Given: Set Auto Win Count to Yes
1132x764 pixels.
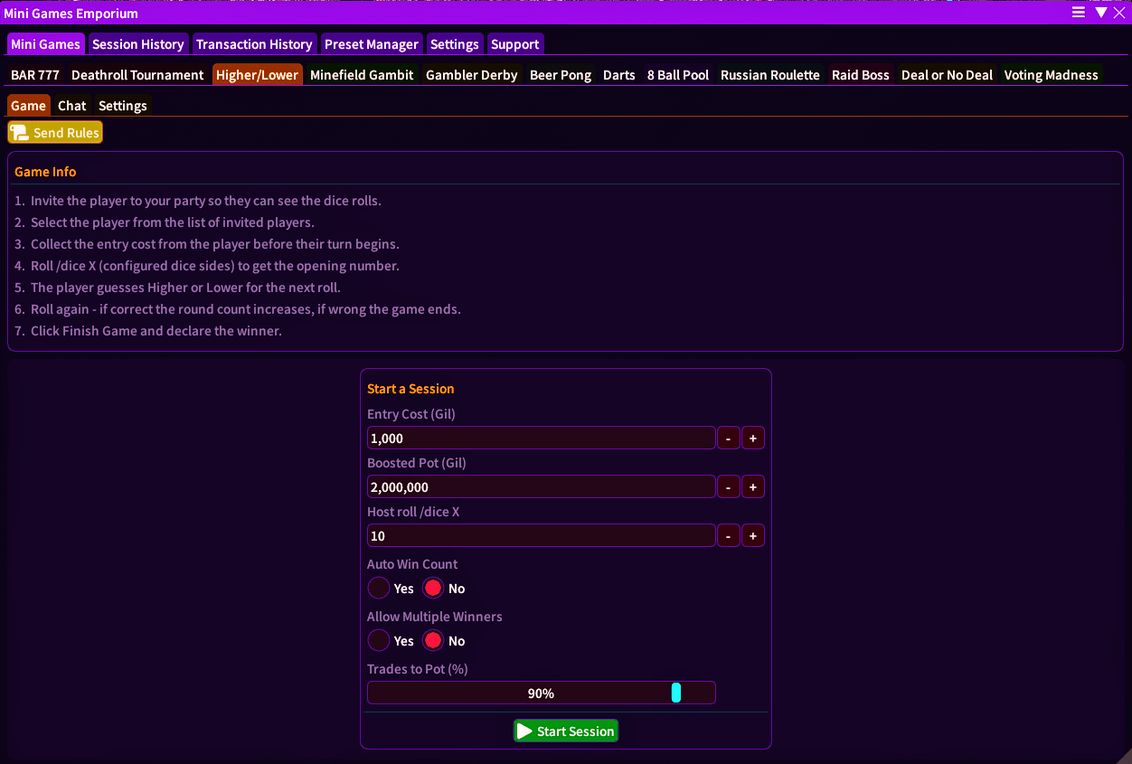Looking at the screenshot, I should point(379,589).
